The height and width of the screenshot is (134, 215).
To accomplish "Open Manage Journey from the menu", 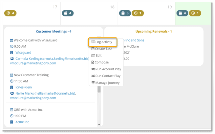I will [x=105, y=83].
